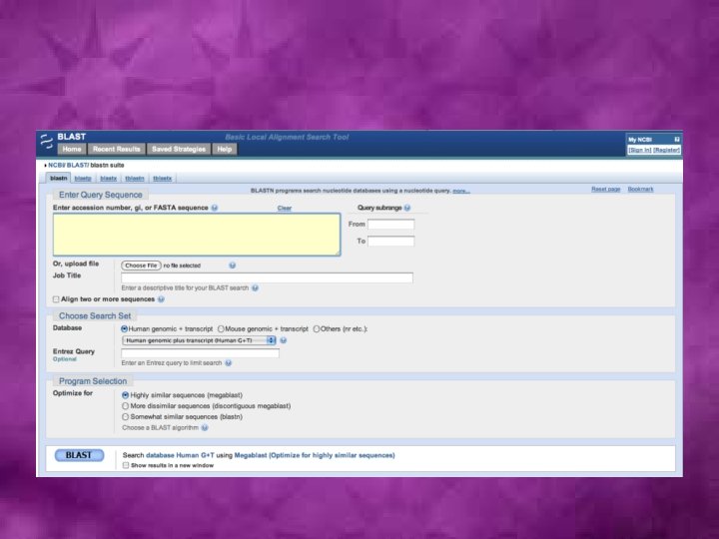719x539 pixels.
Task: Click the 'database Human G+T' summary text
Action: click(180, 455)
